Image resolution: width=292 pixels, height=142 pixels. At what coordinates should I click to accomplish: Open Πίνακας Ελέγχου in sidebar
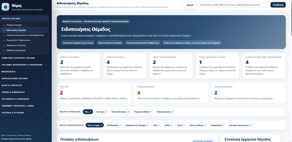pyautogui.click(x=24, y=25)
